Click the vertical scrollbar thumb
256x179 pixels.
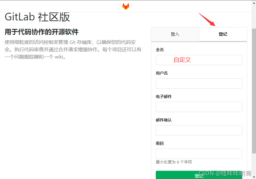click(254, 91)
